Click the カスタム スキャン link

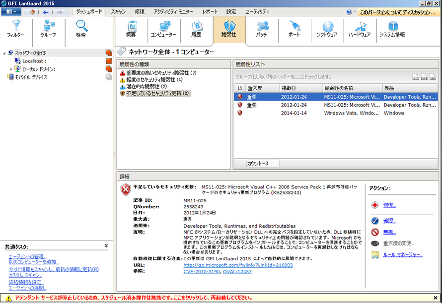pyautogui.click(x=25, y=275)
